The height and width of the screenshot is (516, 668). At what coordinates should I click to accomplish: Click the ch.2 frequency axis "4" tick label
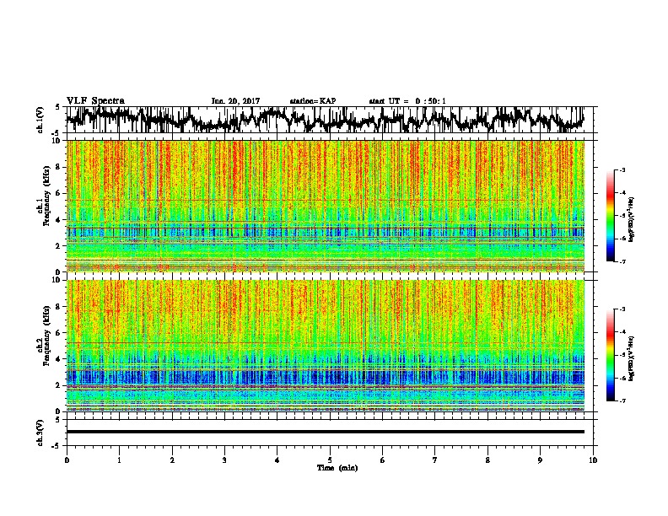[x=59, y=359]
